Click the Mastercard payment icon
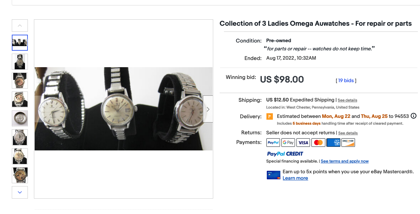 tap(318, 143)
